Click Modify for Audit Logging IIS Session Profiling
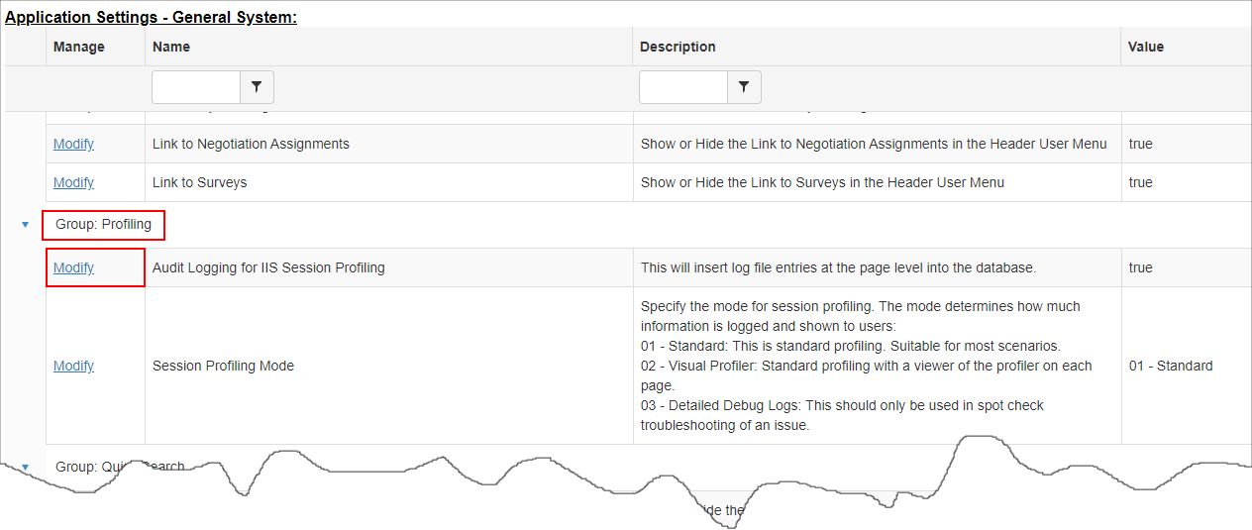 click(73, 267)
